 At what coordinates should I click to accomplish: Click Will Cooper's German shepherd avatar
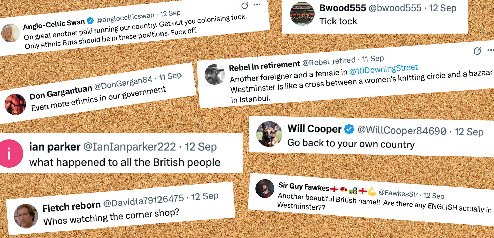pyautogui.click(x=269, y=134)
